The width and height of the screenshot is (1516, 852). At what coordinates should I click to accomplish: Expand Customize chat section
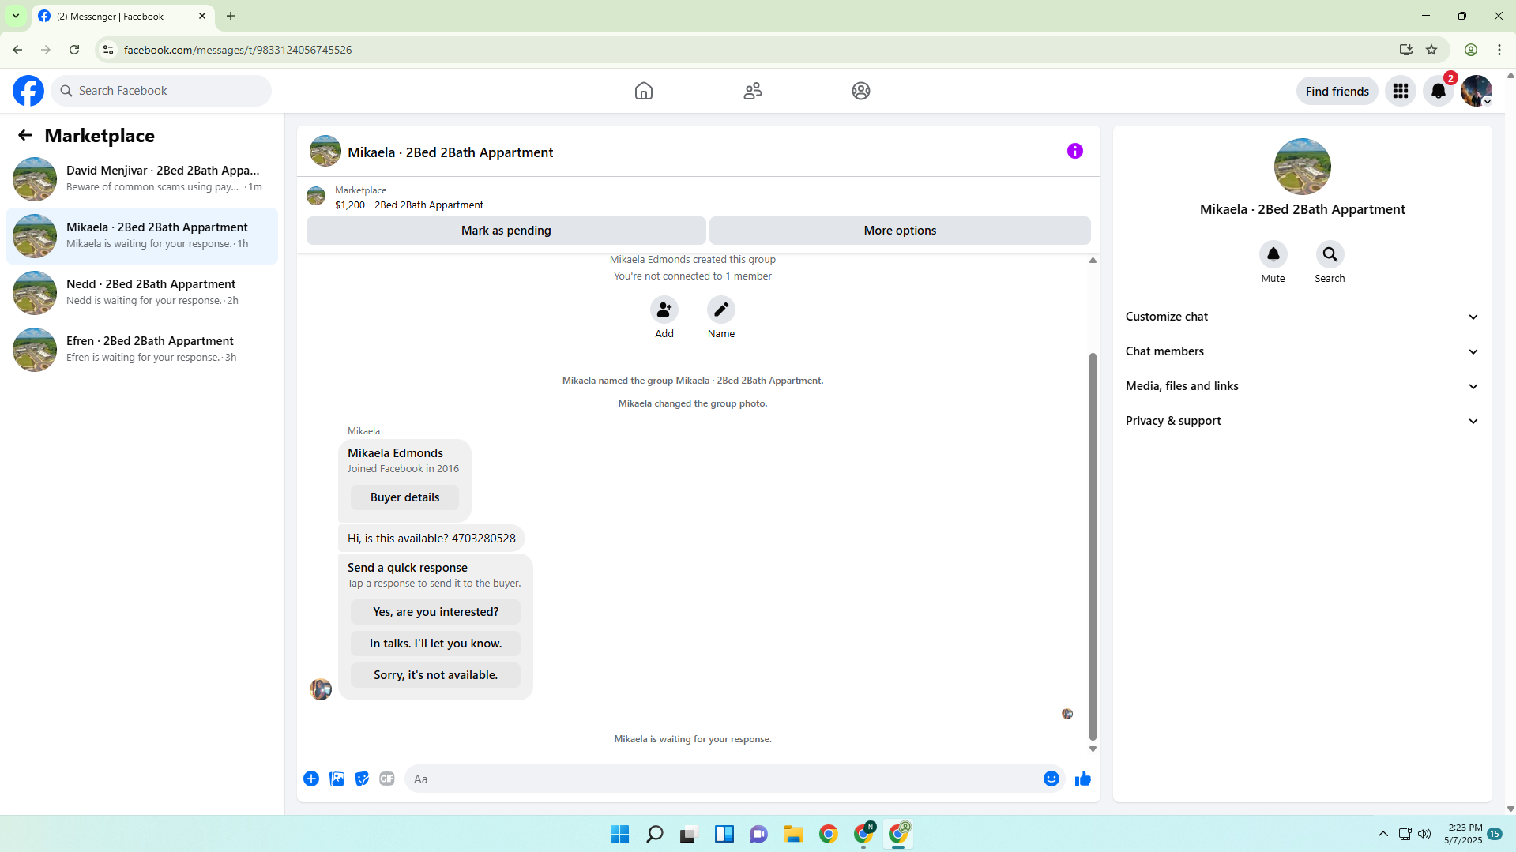[1303, 317]
